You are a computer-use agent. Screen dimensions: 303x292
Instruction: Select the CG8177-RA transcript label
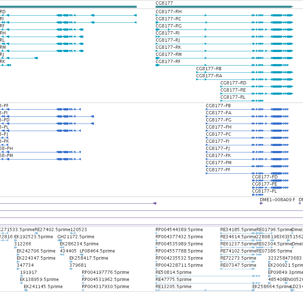[209, 76]
